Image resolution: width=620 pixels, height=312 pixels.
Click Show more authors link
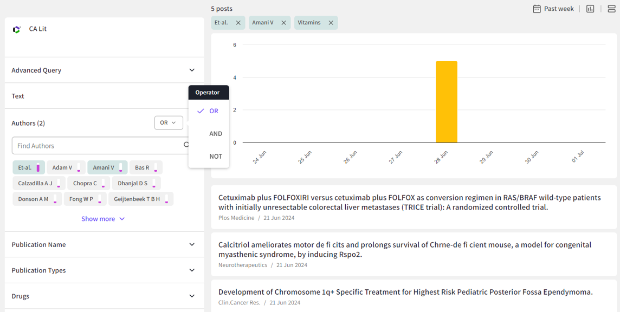point(103,219)
